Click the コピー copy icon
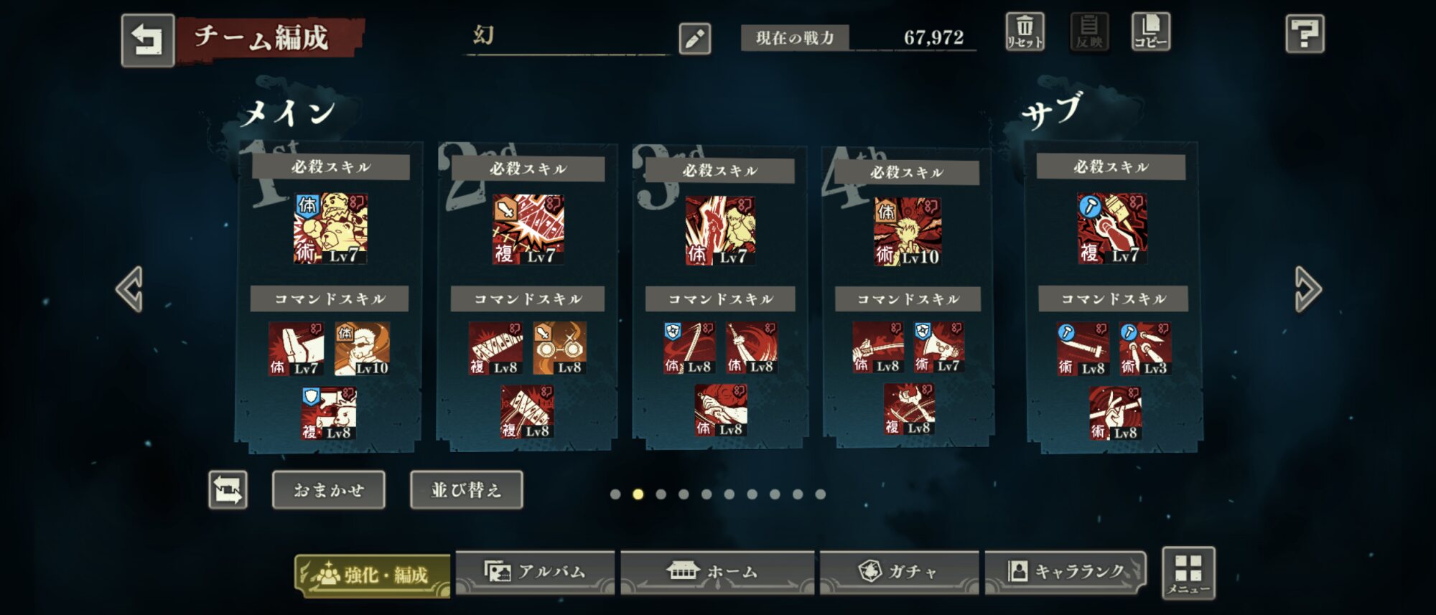Image resolution: width=1436 pixels, height=615 pixels. (x=1150, y=32)
